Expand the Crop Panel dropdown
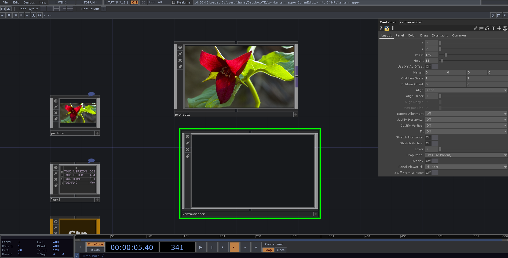This screenshot has width=508, height=258. click(x=466, y=155)
